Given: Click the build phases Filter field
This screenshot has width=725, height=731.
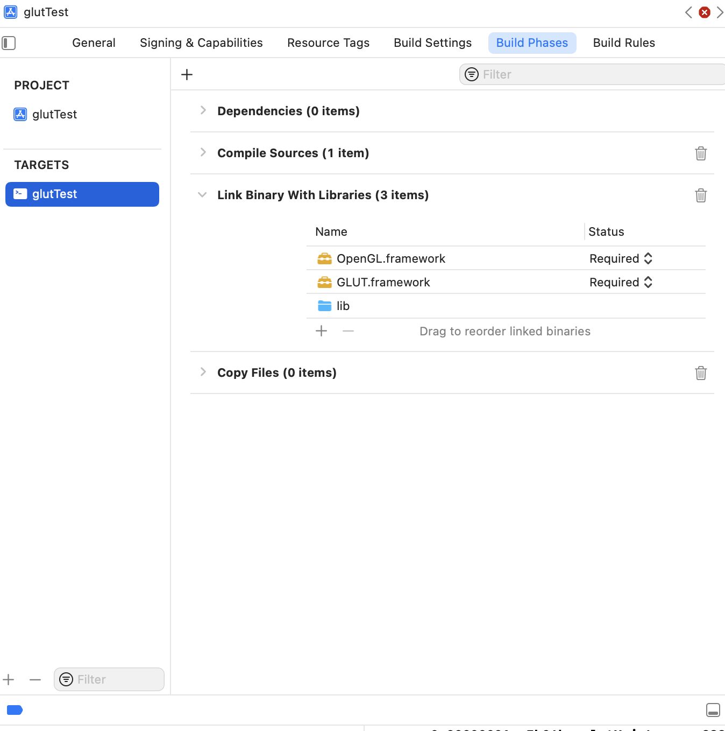Looking at the screenshot, I should coord(592,74).
